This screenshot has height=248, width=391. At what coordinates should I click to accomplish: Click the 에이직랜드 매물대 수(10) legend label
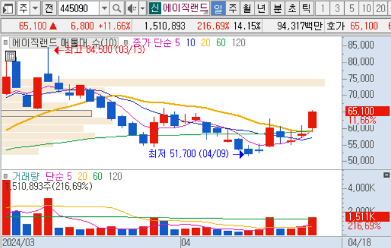tap(65, 43)
